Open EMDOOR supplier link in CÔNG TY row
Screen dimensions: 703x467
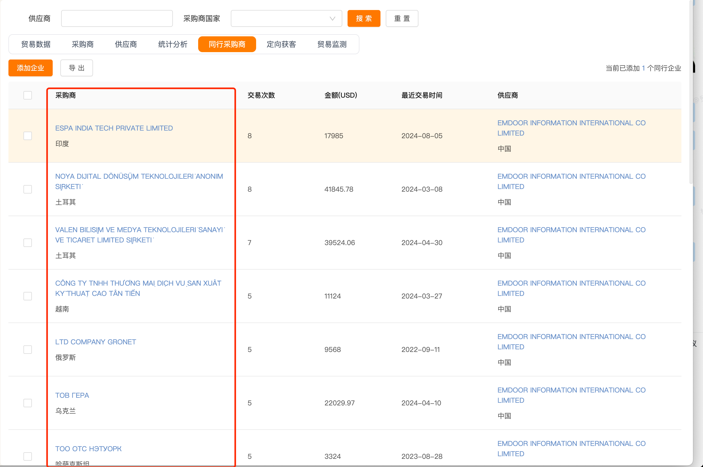[x=571, y=288]
